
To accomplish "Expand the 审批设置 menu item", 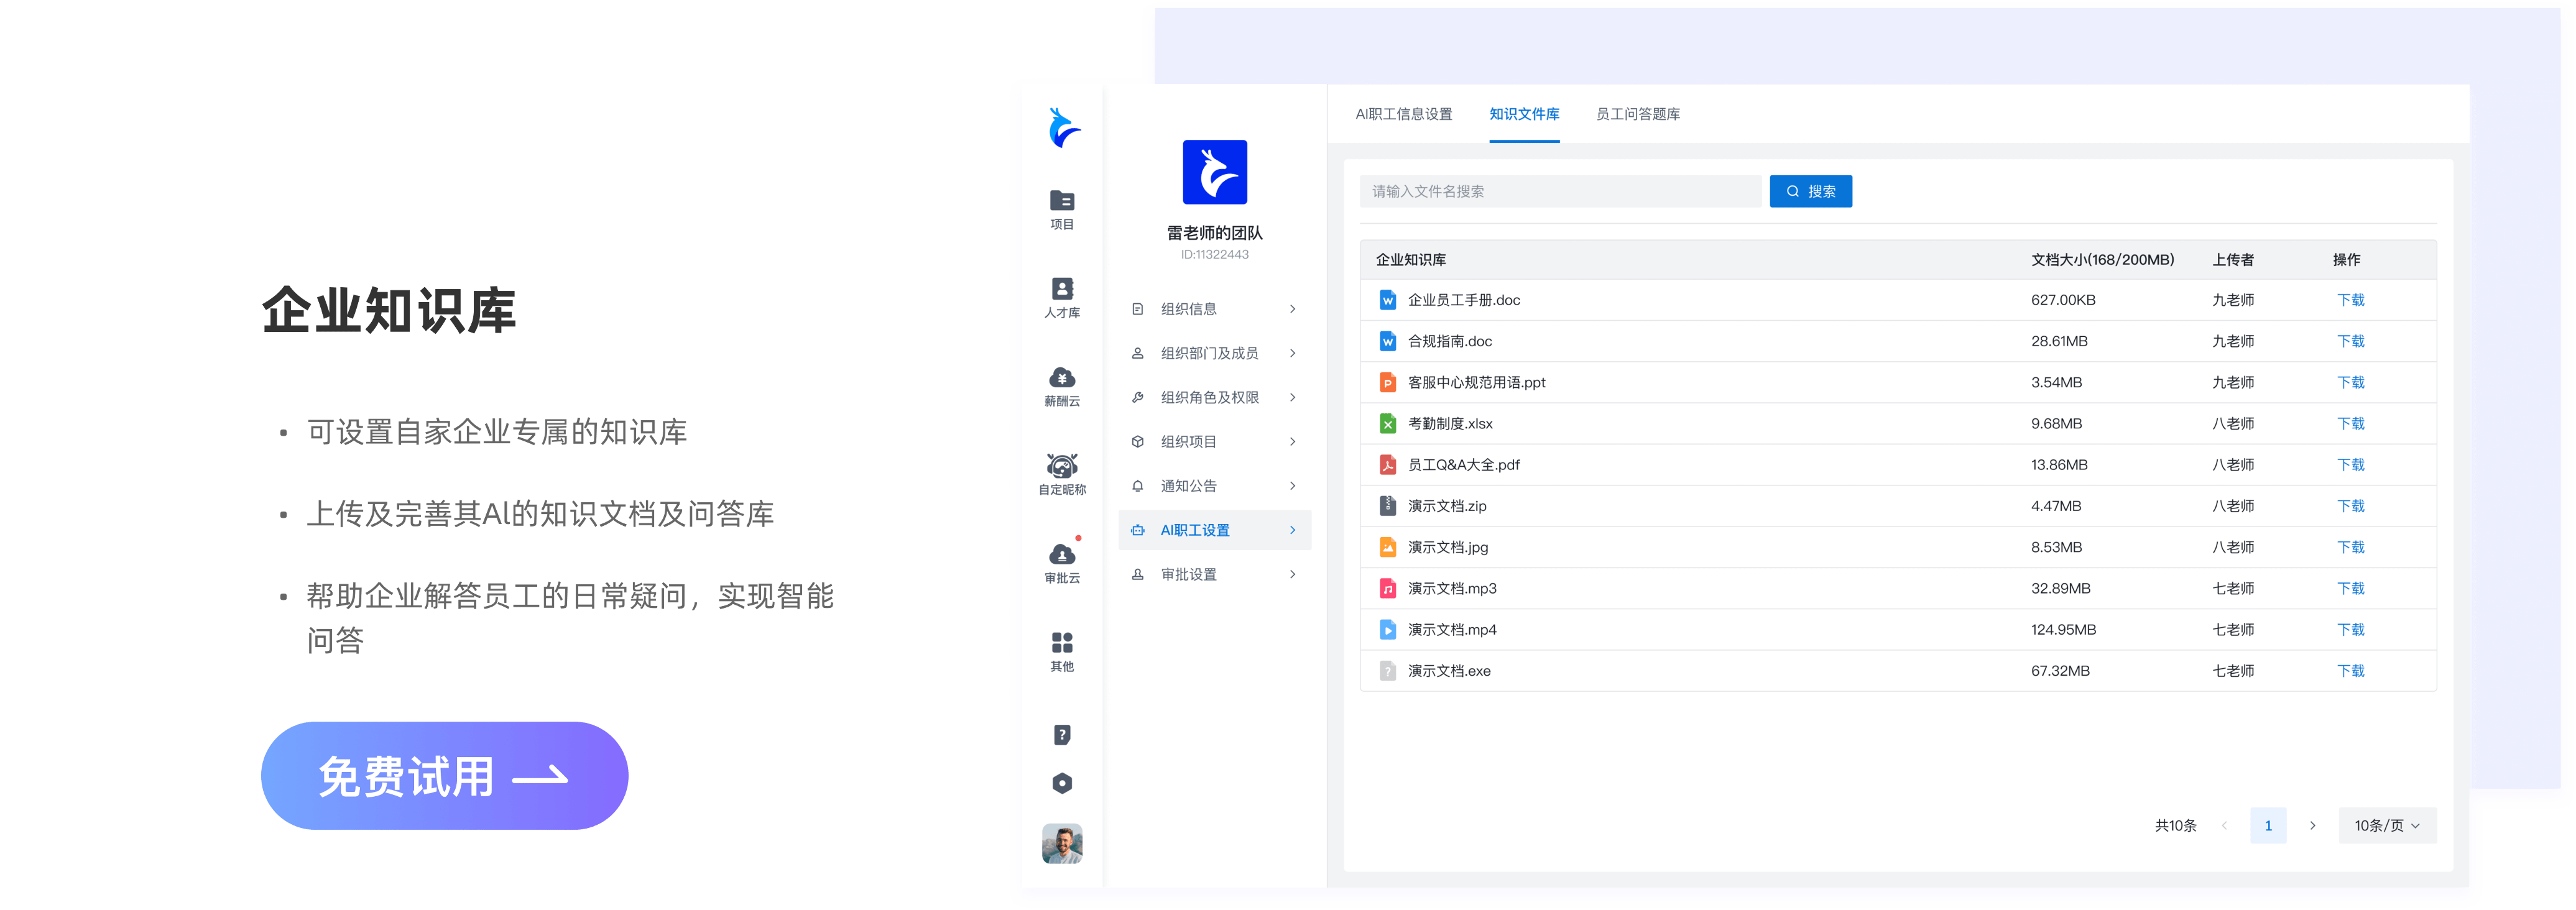I will tap(1214, 574).
